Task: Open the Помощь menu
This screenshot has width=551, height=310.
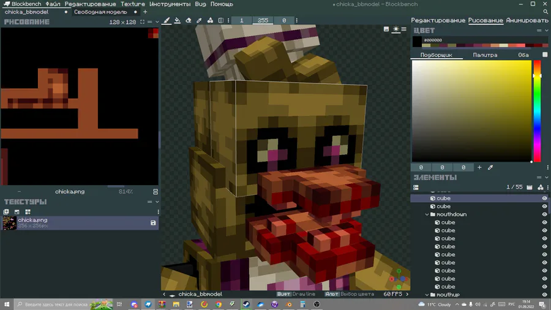Action: pyautogui.click(x=222, y=4)
